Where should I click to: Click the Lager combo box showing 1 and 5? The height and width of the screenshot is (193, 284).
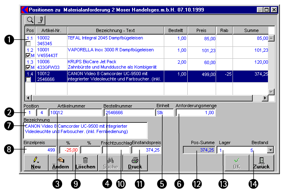(245, 150)
